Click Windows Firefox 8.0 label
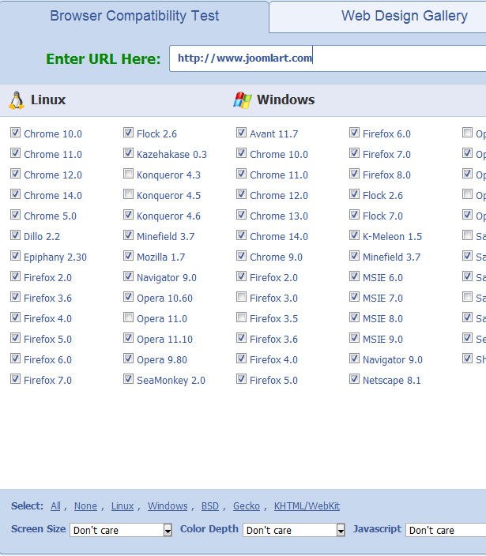The width and height of the screenshot is (486, 556). pyautogui.click(x=386, y=175)
